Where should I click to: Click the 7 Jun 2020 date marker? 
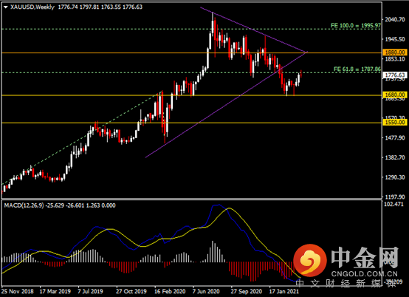(x=206, y=291)
